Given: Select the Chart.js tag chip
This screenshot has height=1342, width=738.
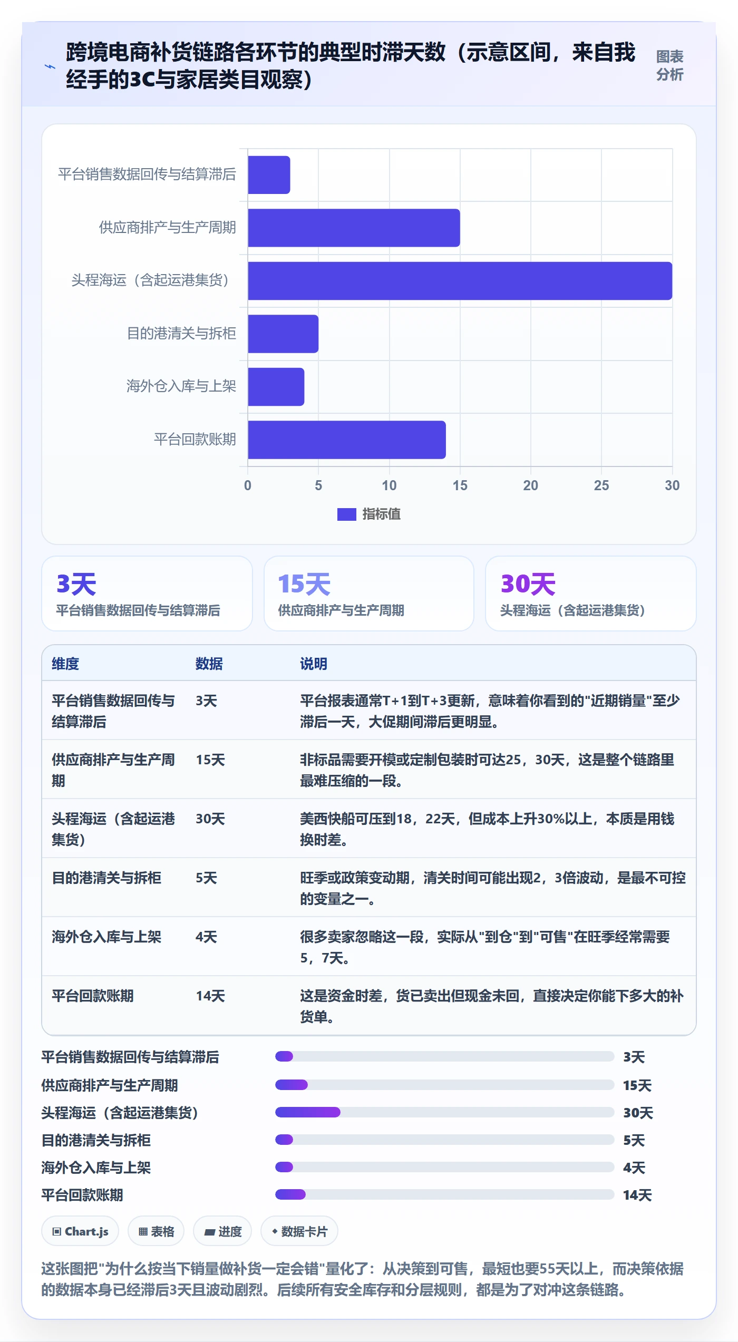Looking at the screenshot, I should tap(80, 1231).
